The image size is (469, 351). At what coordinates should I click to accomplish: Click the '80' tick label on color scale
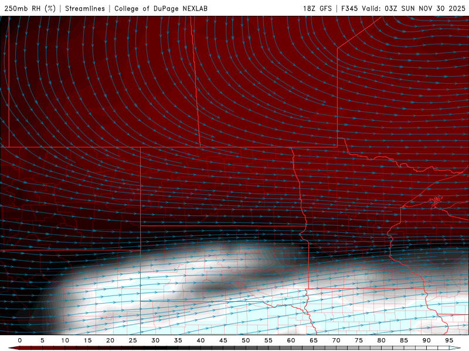click(x=381, y=340)
